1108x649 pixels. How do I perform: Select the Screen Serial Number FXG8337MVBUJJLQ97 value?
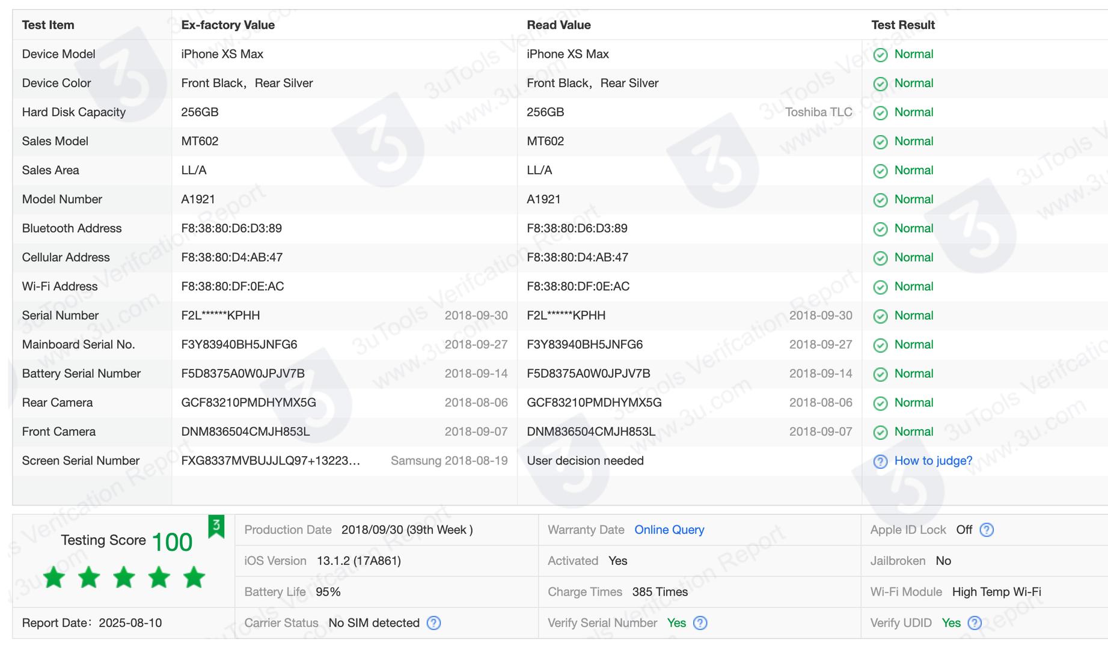271,461
